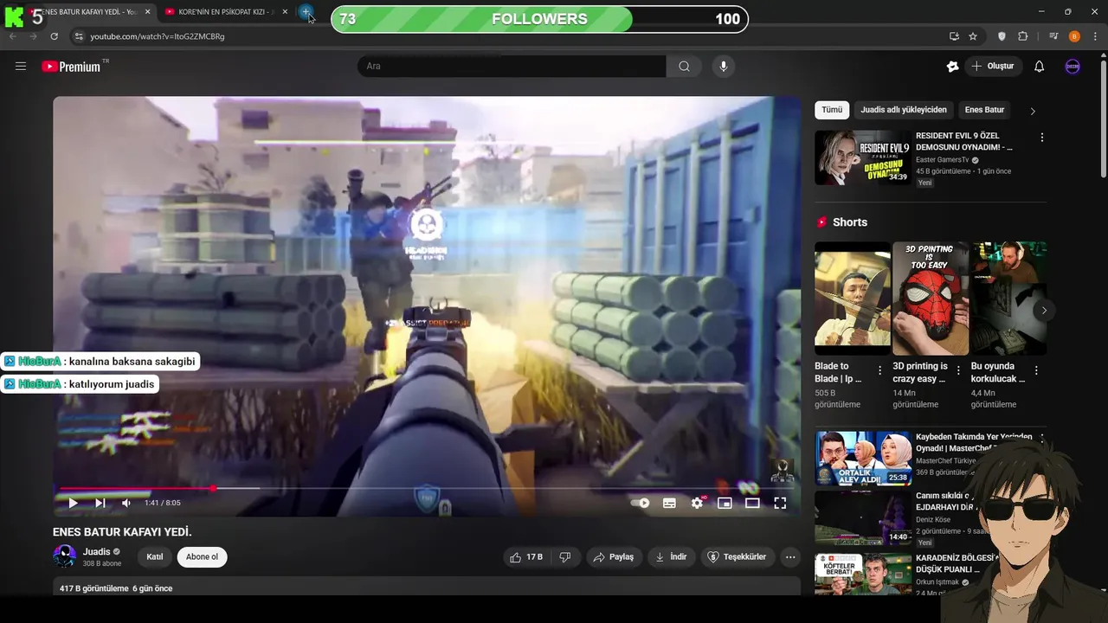Open the YouTube hamburger guide menu
The image size is (1108, 623).
point(21,67)
